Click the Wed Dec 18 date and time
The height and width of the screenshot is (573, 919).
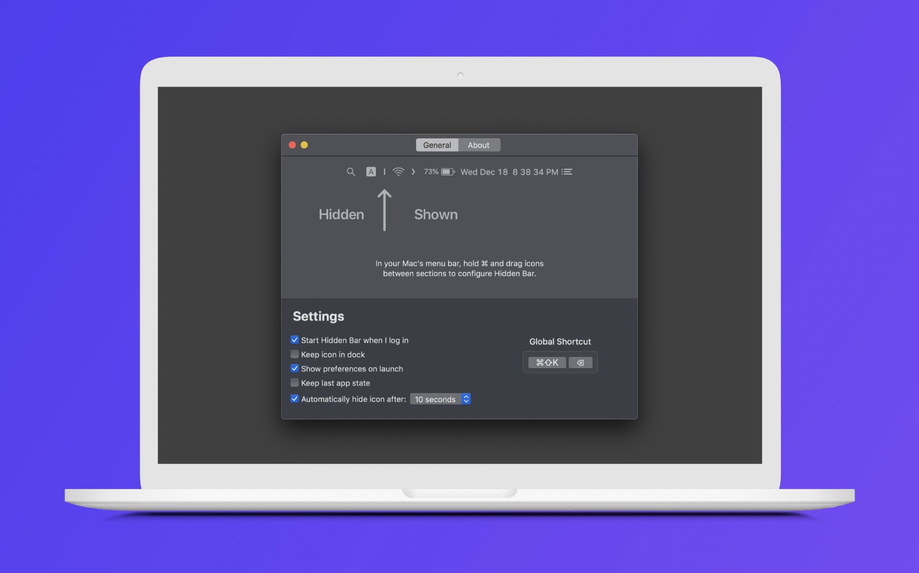tap(509, 172)
